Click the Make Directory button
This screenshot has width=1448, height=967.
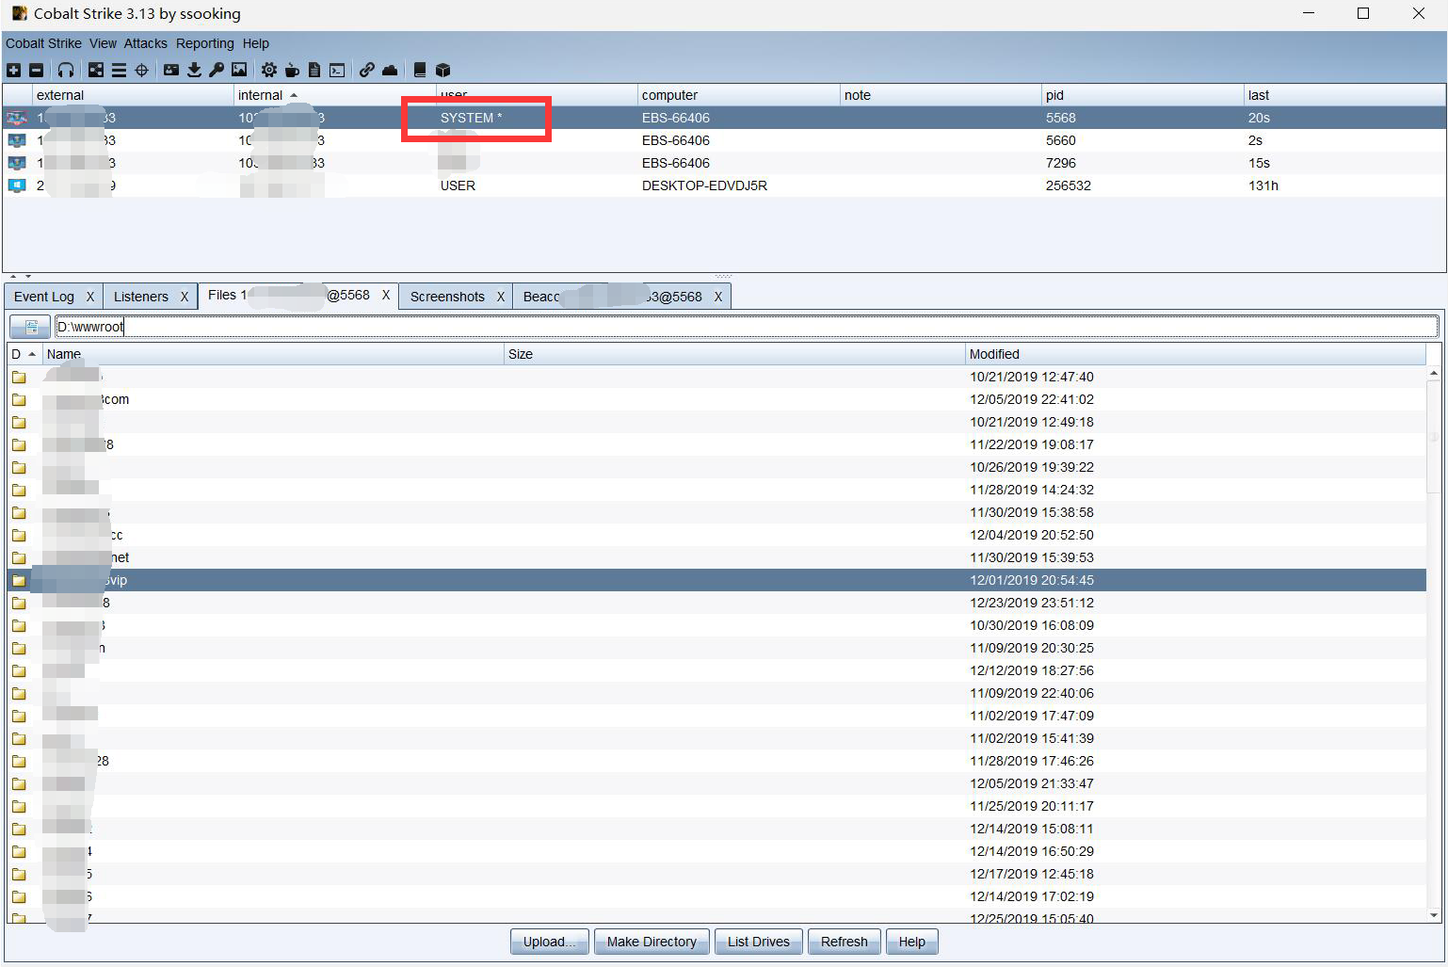pyautogui.click(x=652, y=942)
